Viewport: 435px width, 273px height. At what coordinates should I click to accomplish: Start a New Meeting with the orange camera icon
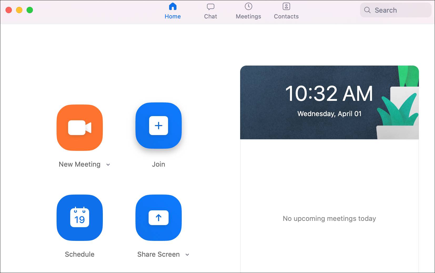pos(80,128)
